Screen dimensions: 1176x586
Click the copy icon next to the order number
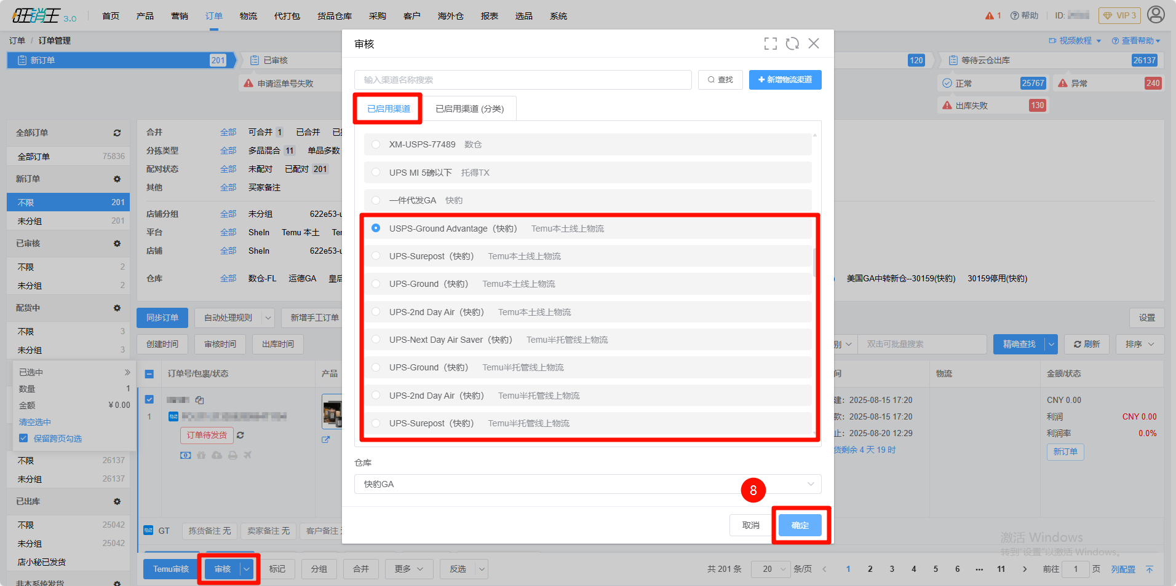click(199, 400)
